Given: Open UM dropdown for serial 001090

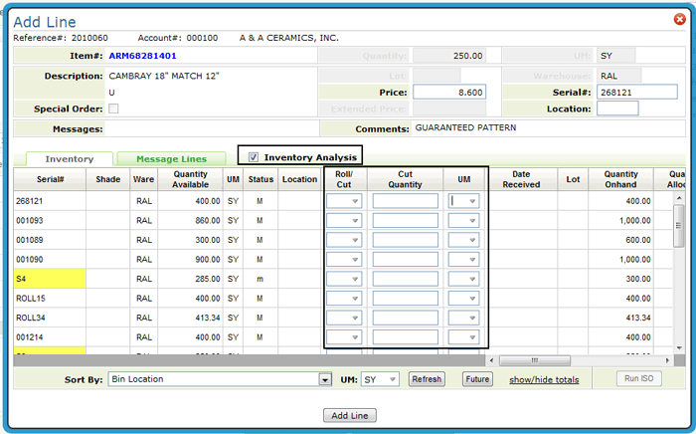Looking at the screenshot, I should point(463,260).
